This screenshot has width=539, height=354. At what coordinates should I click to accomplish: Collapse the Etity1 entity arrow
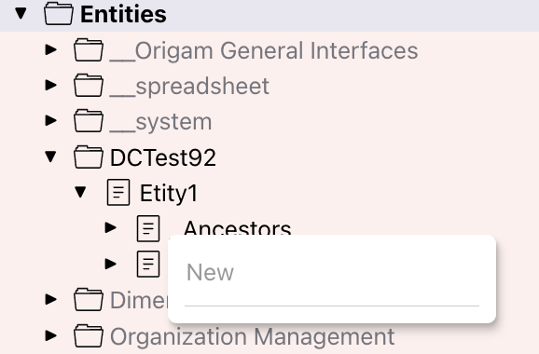(80, 192)
